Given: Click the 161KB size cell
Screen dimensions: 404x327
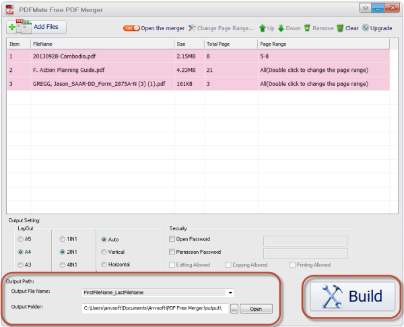Looking at the screenshot, I should point(189,84).
